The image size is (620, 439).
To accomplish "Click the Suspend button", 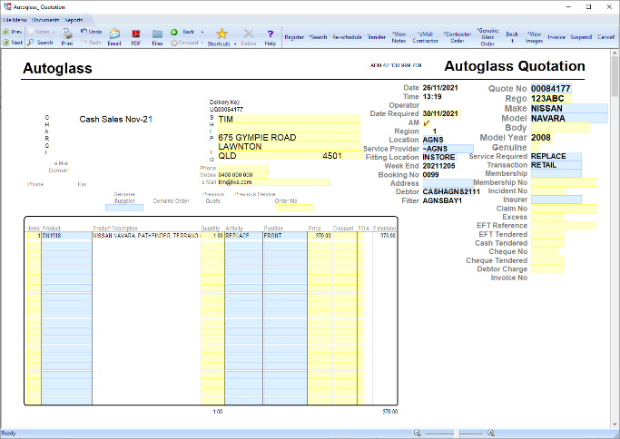I will (x=581, y=37).
